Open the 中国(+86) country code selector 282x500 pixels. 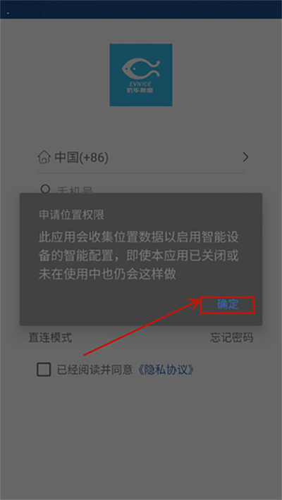click(x=141, y=158)
